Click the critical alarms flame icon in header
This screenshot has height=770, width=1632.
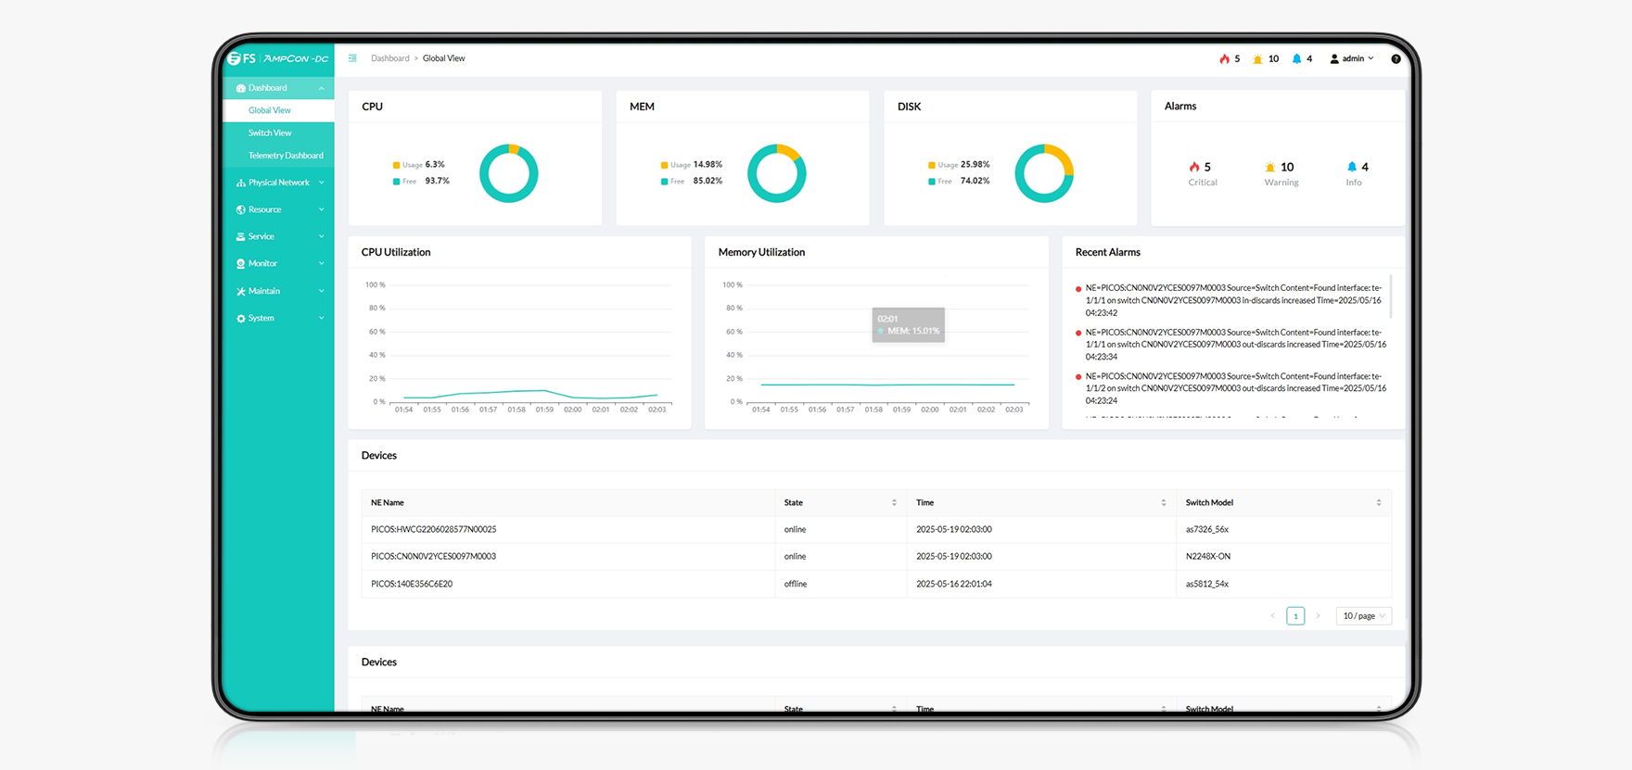tap(1224, 58)
